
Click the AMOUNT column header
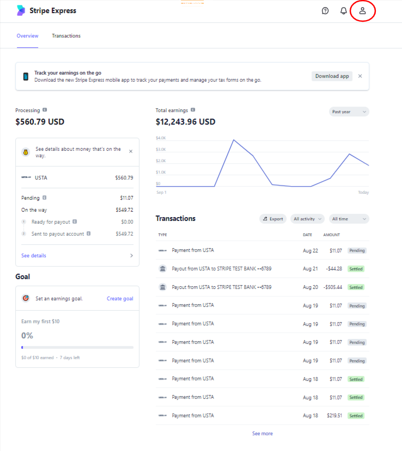pos(331,234)
